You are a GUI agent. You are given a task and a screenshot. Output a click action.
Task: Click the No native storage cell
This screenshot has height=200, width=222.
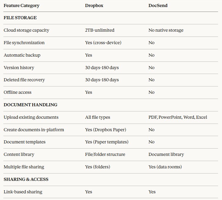tap(166, 30)
